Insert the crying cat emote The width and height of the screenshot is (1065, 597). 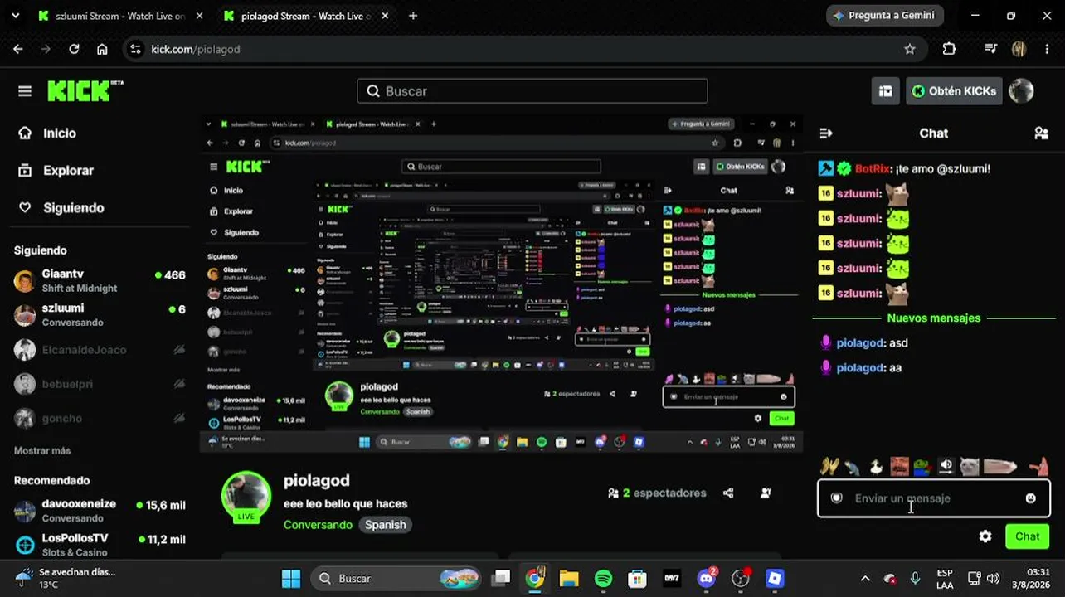pyautogui.click(x=969, y=467)
